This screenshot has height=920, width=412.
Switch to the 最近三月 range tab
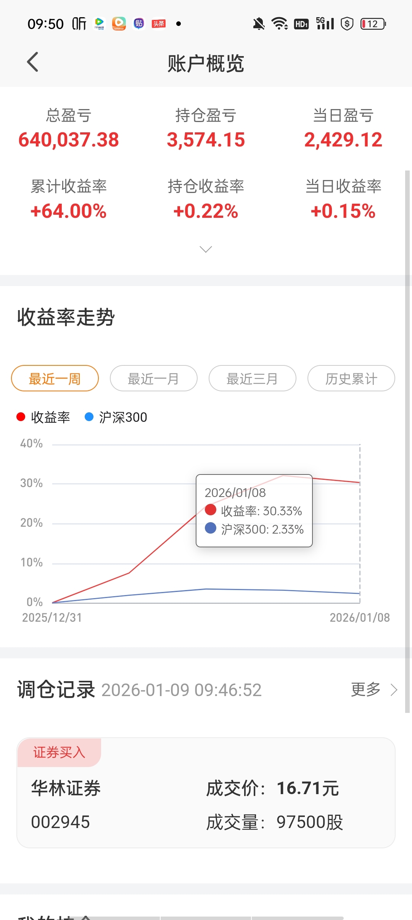(x=252, y=378)
